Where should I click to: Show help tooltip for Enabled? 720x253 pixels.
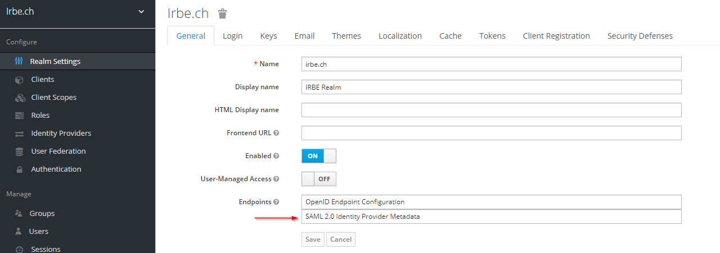coord(276,156)
